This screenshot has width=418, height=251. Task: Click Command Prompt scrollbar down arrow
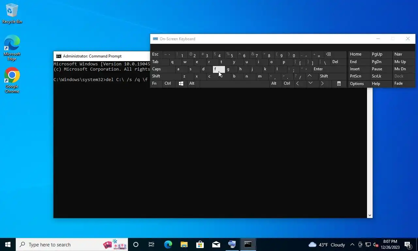(x=370, y=215)
